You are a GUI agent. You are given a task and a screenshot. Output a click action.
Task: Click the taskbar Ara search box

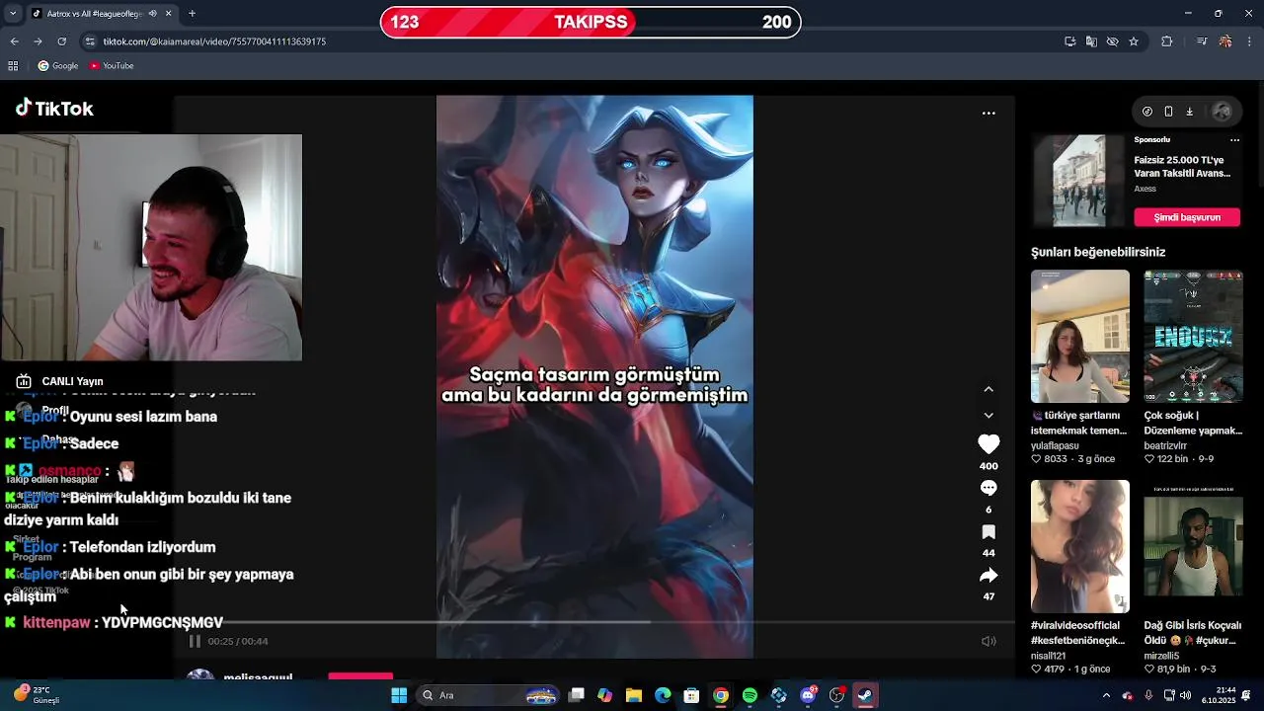(x=489, y=695)
